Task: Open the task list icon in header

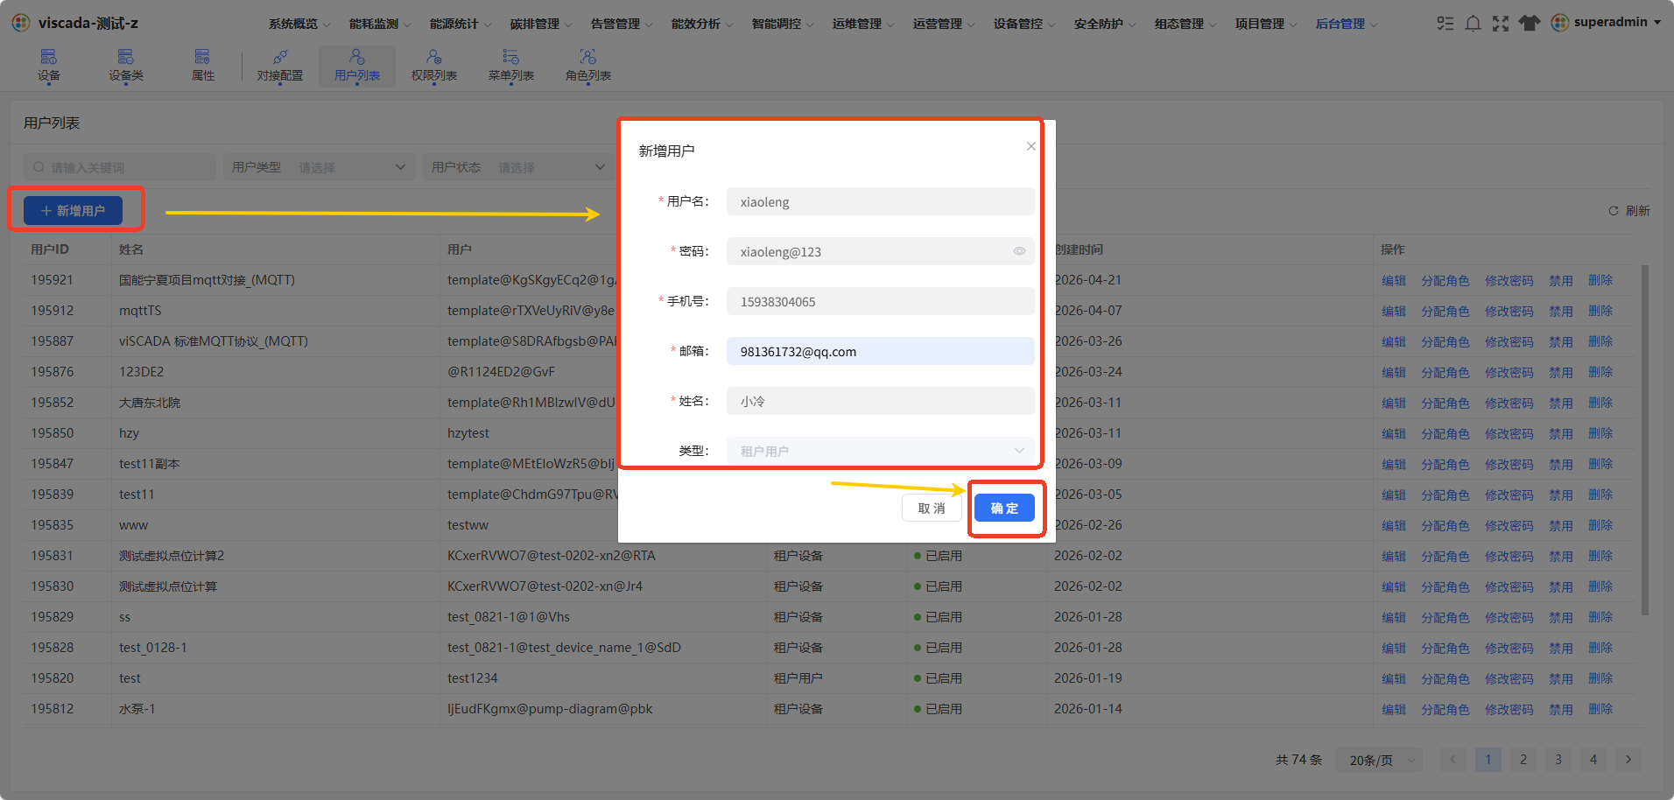Action: click(1445, 23)
